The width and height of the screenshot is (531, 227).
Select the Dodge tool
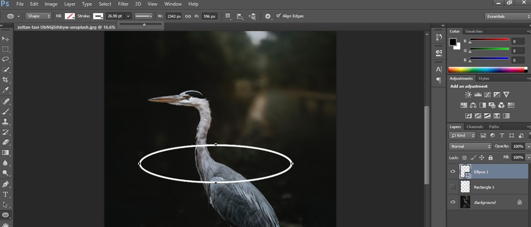click(x=6, y=173)
